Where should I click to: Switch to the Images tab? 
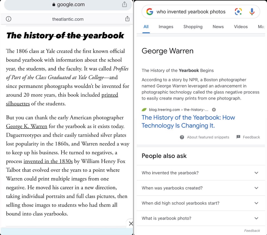166,27
